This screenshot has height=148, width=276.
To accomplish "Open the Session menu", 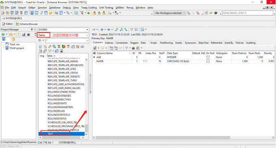I will click(42, 8).
